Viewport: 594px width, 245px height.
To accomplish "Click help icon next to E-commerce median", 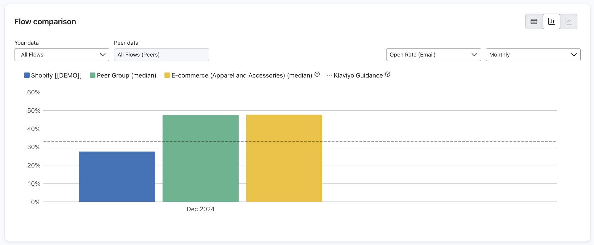I will point(317,74).
